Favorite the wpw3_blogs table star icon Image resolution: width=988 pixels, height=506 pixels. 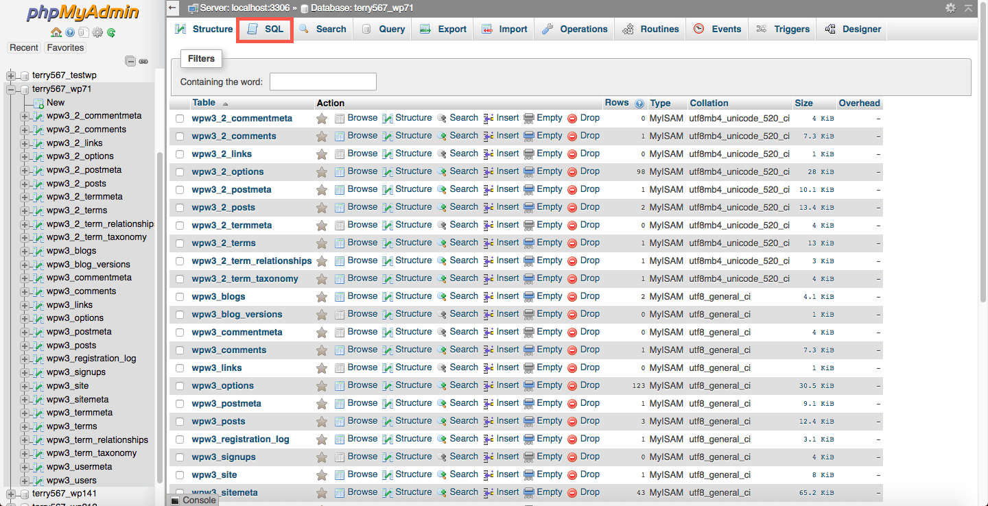pyautogui.click(x=322, y=296)
